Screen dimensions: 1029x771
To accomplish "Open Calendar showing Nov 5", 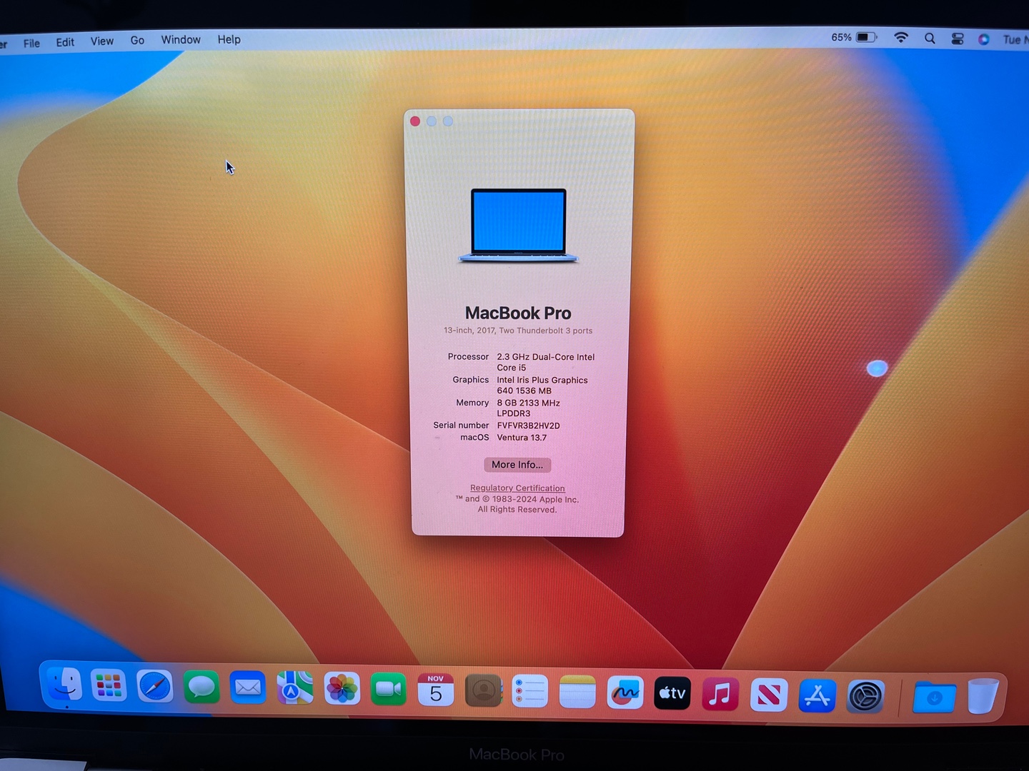I will coord(436,690).
